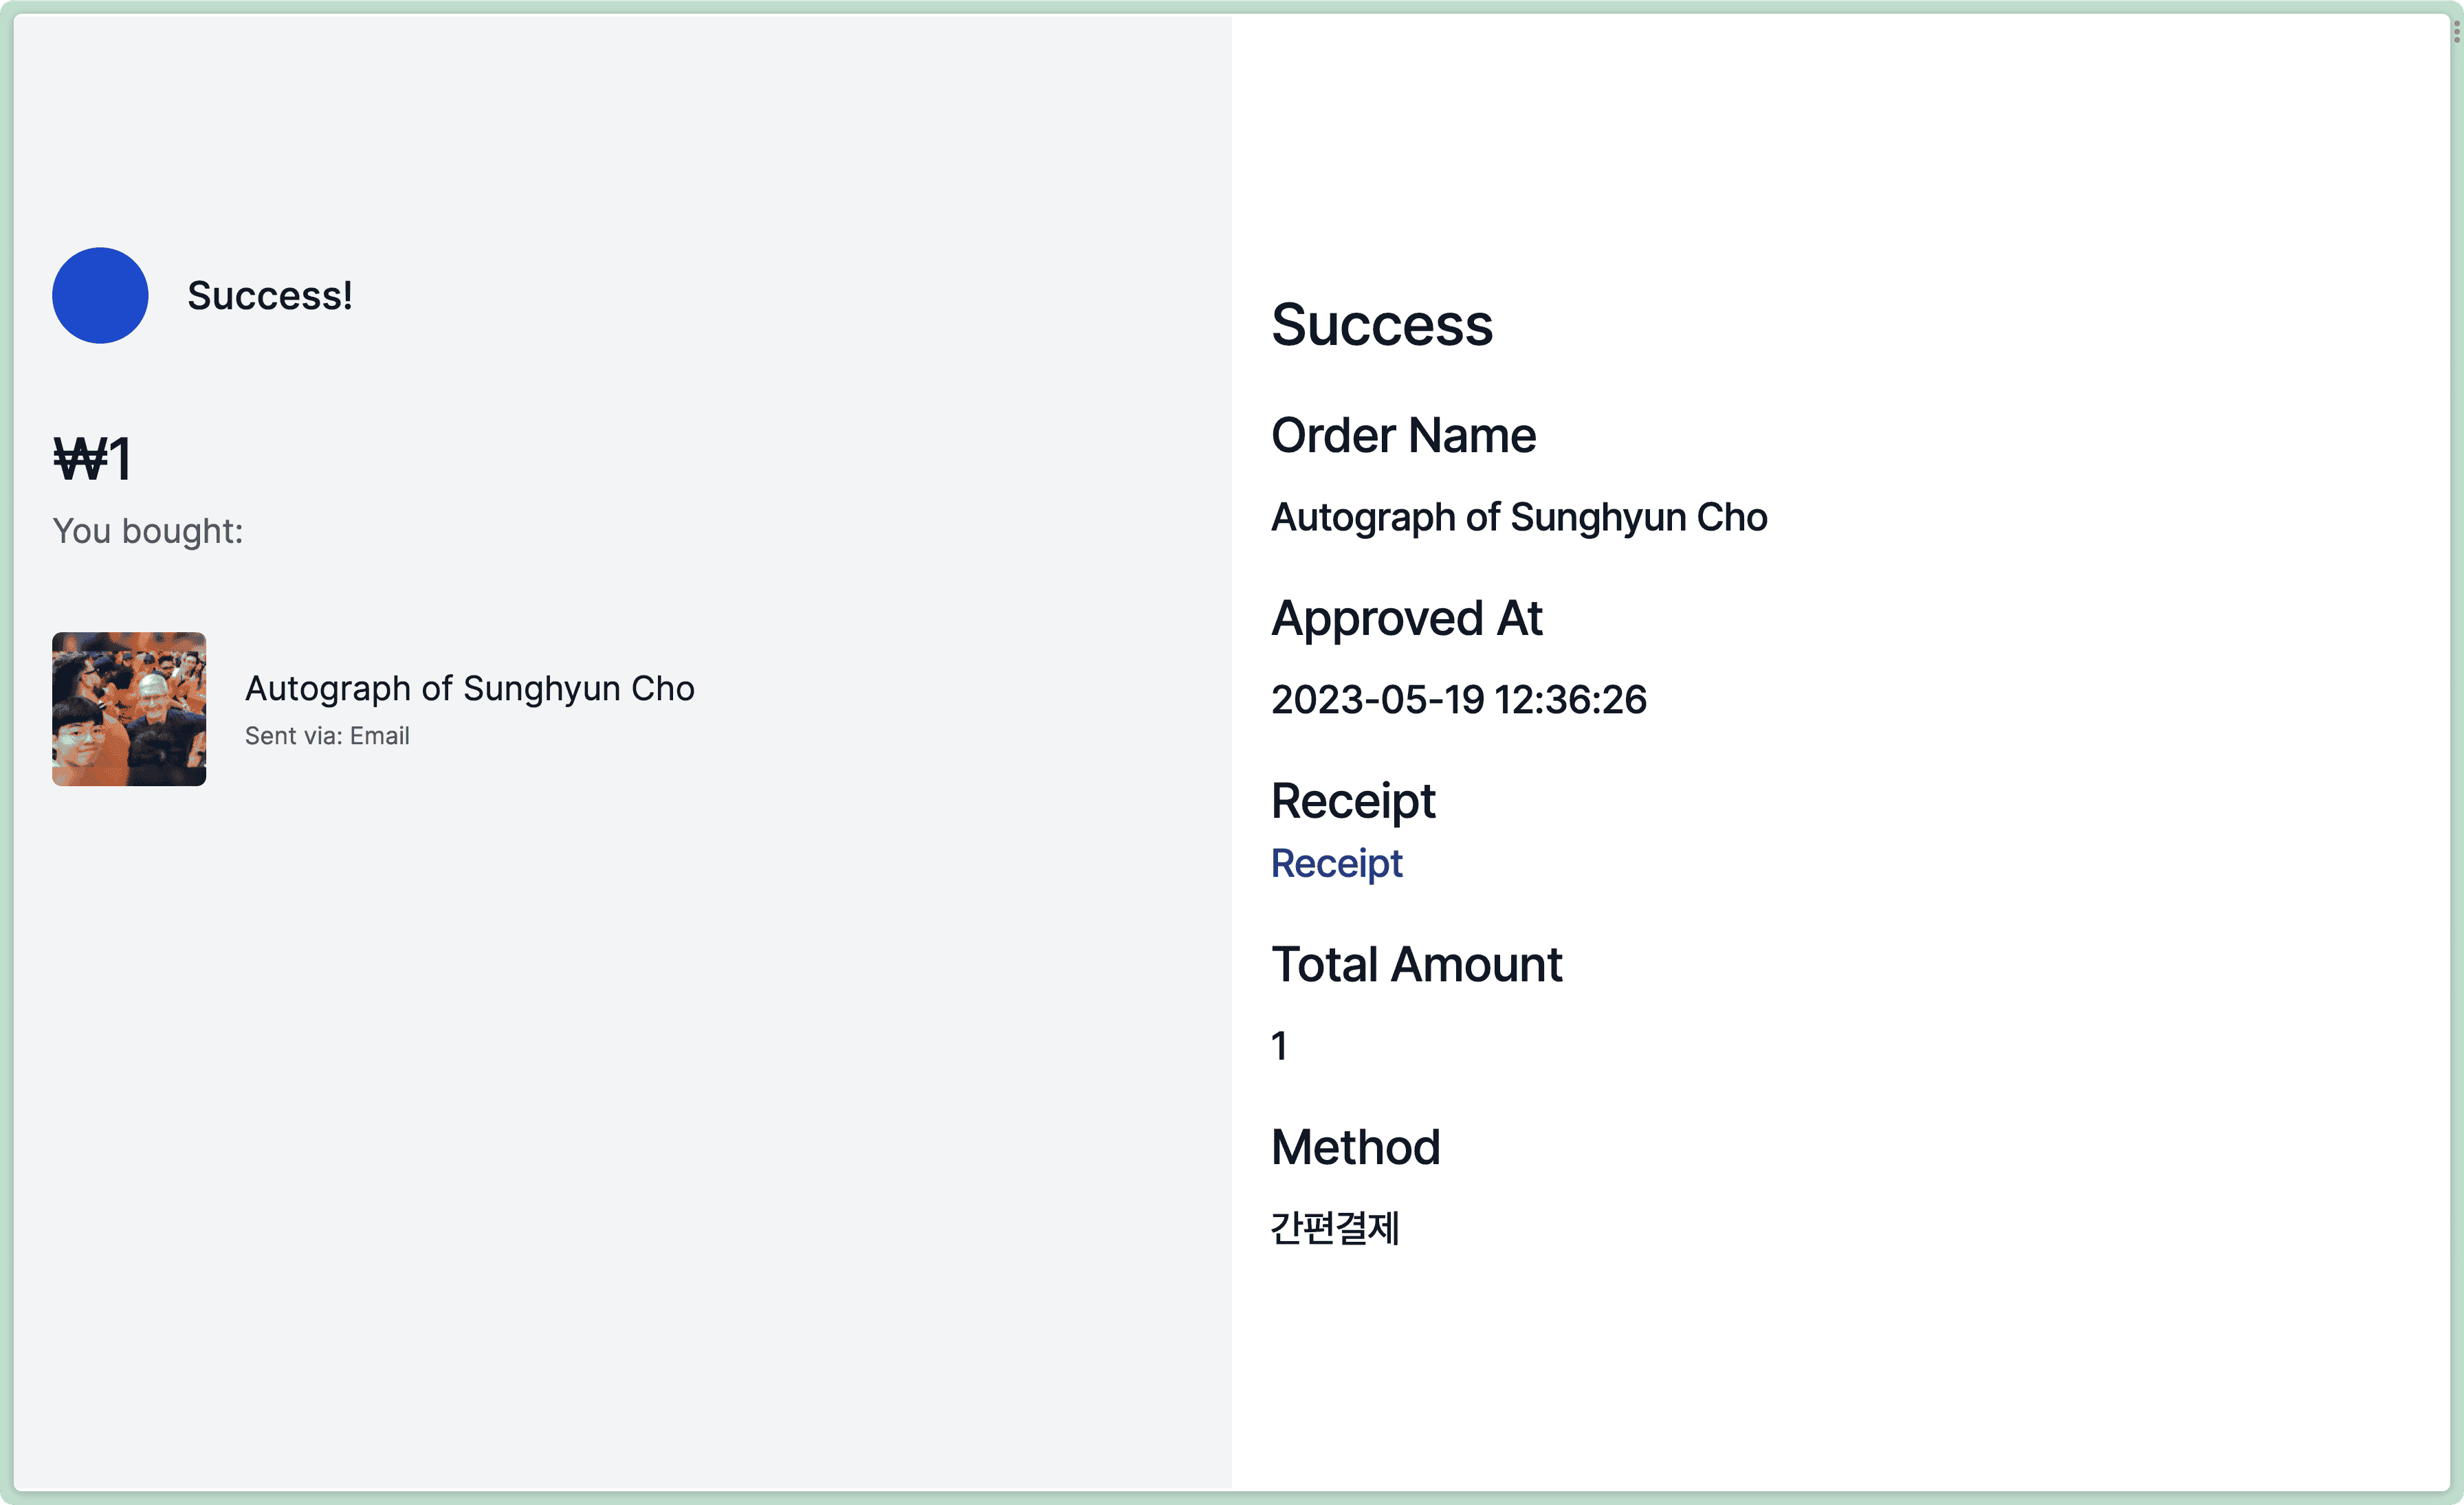Open the Receipt link
This screenshot has height=1505, width=2464.
click(x=1336, y=863)
